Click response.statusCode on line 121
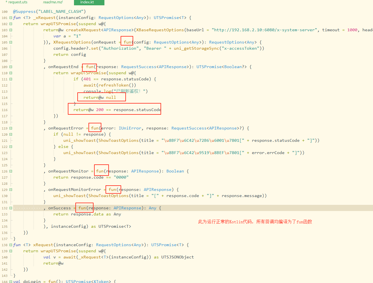This screenshot has width=373, height=283. click(276, 140)
